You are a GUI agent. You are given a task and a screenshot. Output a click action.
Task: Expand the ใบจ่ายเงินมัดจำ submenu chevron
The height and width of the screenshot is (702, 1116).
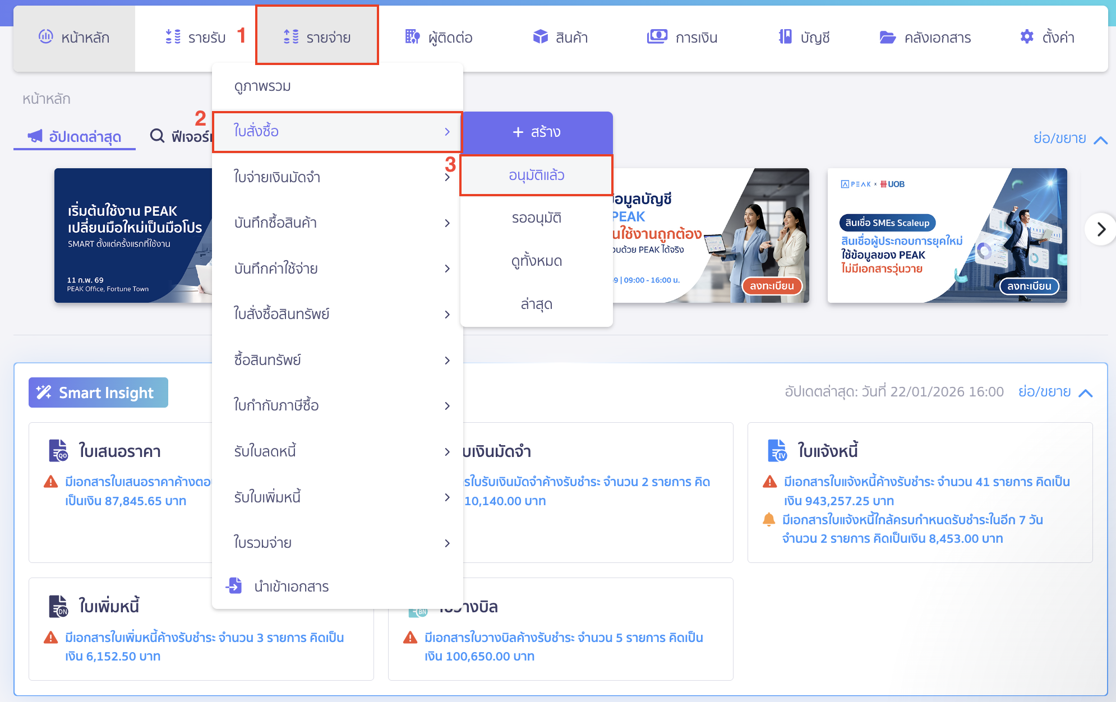[448, 177]
